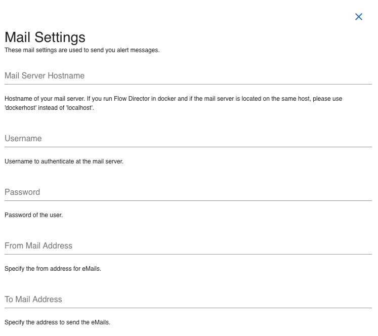Select the Password input field

click(x=188, y=192)
